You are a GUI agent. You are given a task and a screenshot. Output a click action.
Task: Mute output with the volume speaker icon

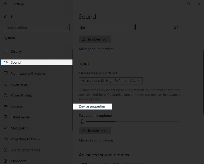[x=82, y=27]
